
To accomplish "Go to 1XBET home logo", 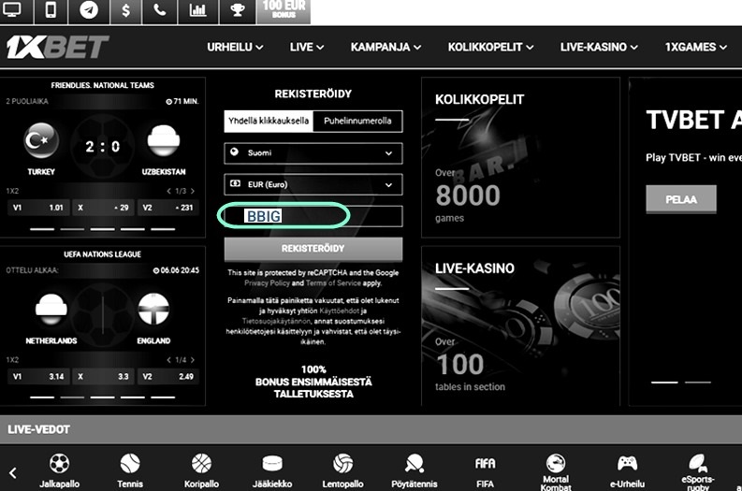I will (58, 47).
